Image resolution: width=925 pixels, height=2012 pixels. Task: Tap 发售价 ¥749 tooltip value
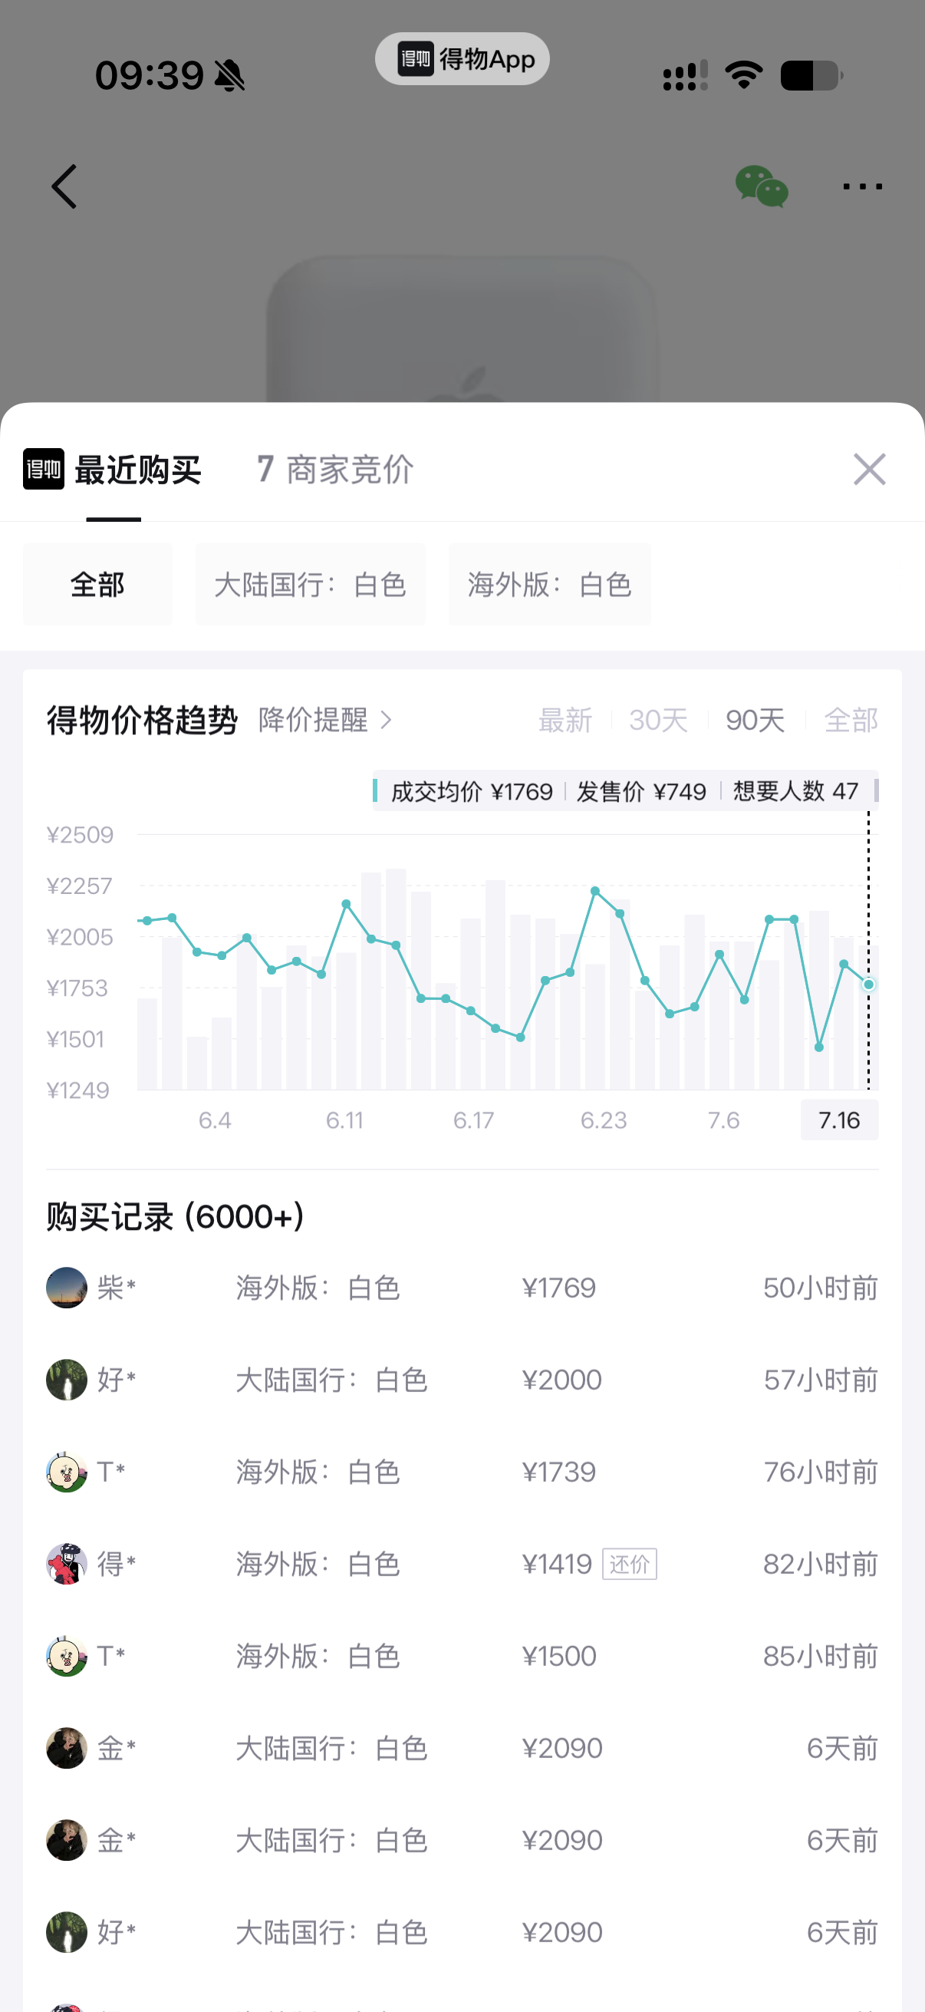tap(641, 791)
